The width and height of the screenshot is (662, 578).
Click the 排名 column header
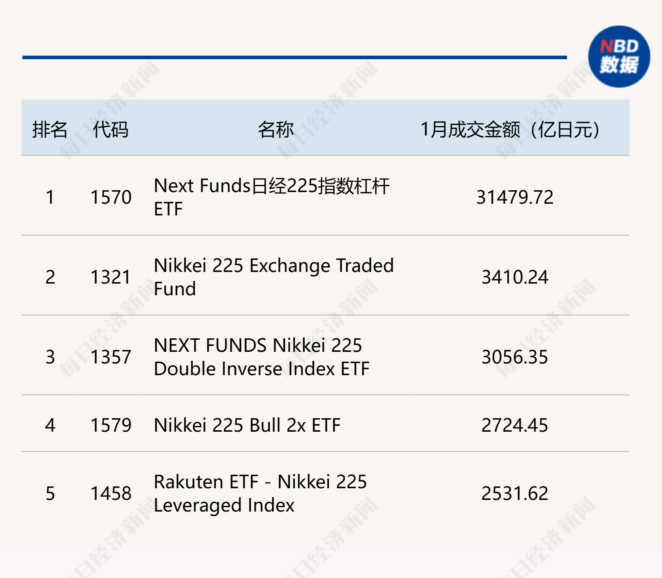(50, 130)
